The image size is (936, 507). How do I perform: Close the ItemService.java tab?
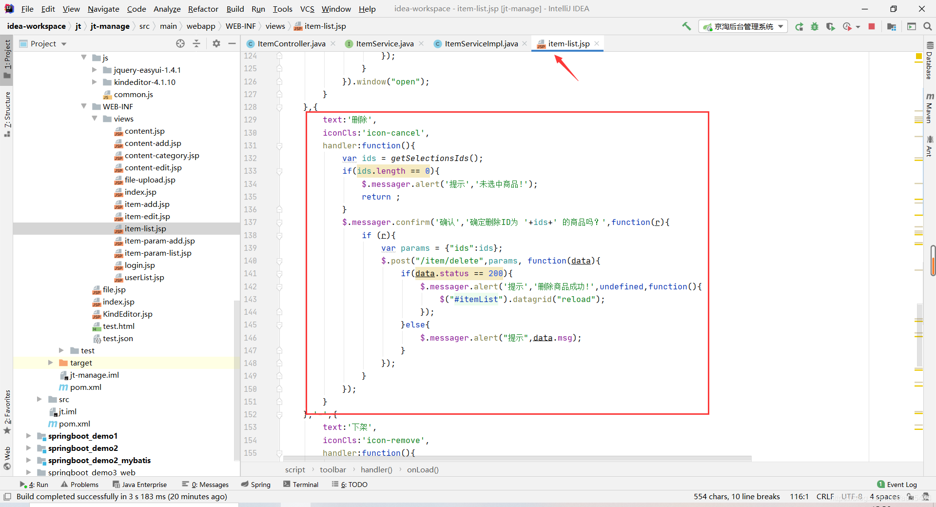421,44
